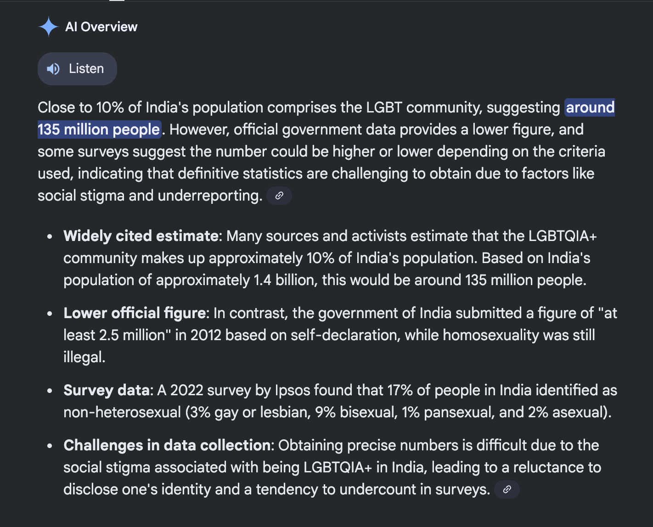Click the "Widely cited estimate" bold heading
Viewport: 653px width, 527px height.
click(x=141, y=236)
